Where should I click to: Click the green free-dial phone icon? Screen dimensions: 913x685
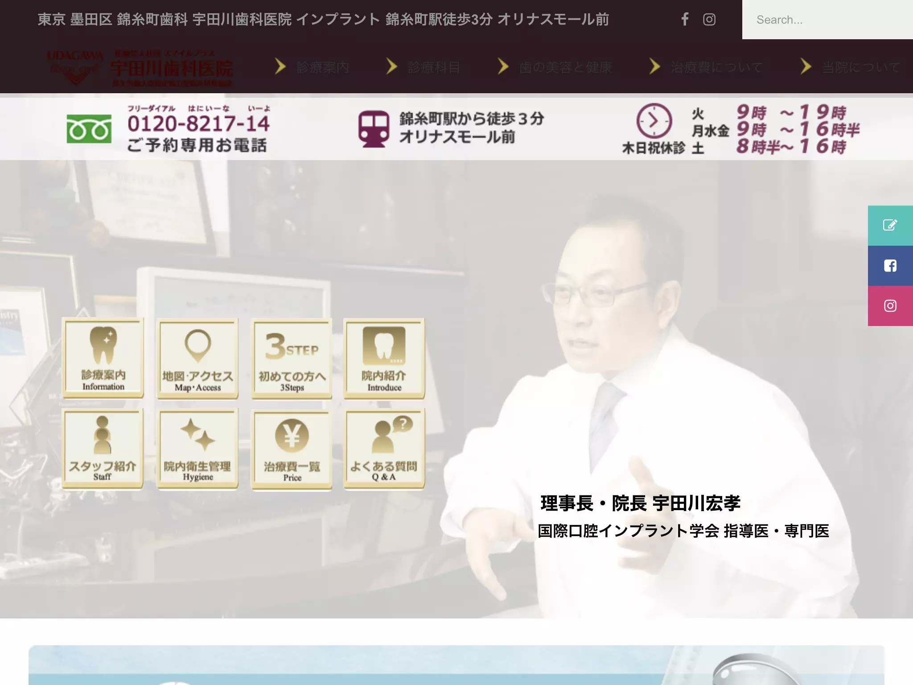click(x=89, y=129)
